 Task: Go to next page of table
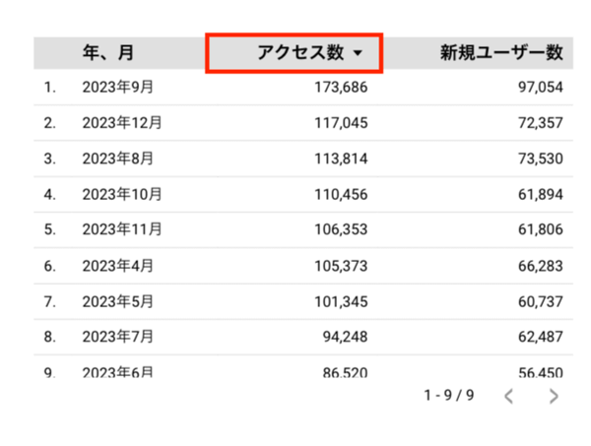tap(554, 396)
